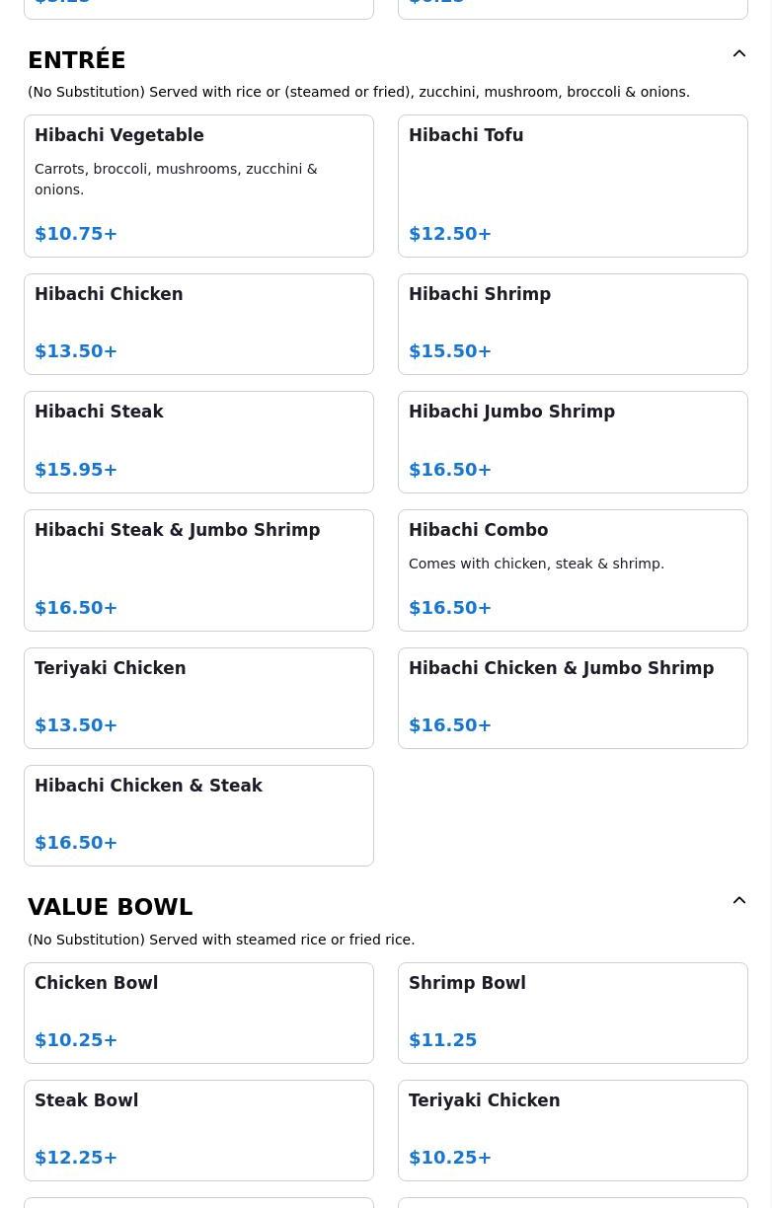
Task: Open Hibachi Steak & Jumbo Shrimp
Action: (x=198, y=570)
